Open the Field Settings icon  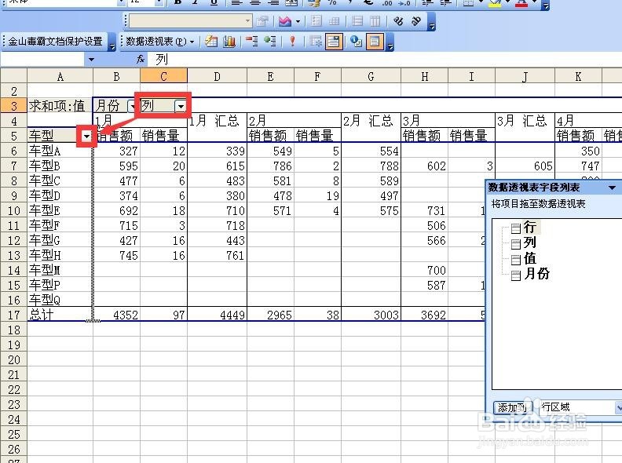tap(356, 42)
